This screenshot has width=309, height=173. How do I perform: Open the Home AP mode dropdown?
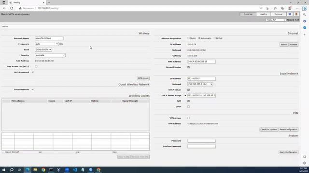(x=276, y=20)
